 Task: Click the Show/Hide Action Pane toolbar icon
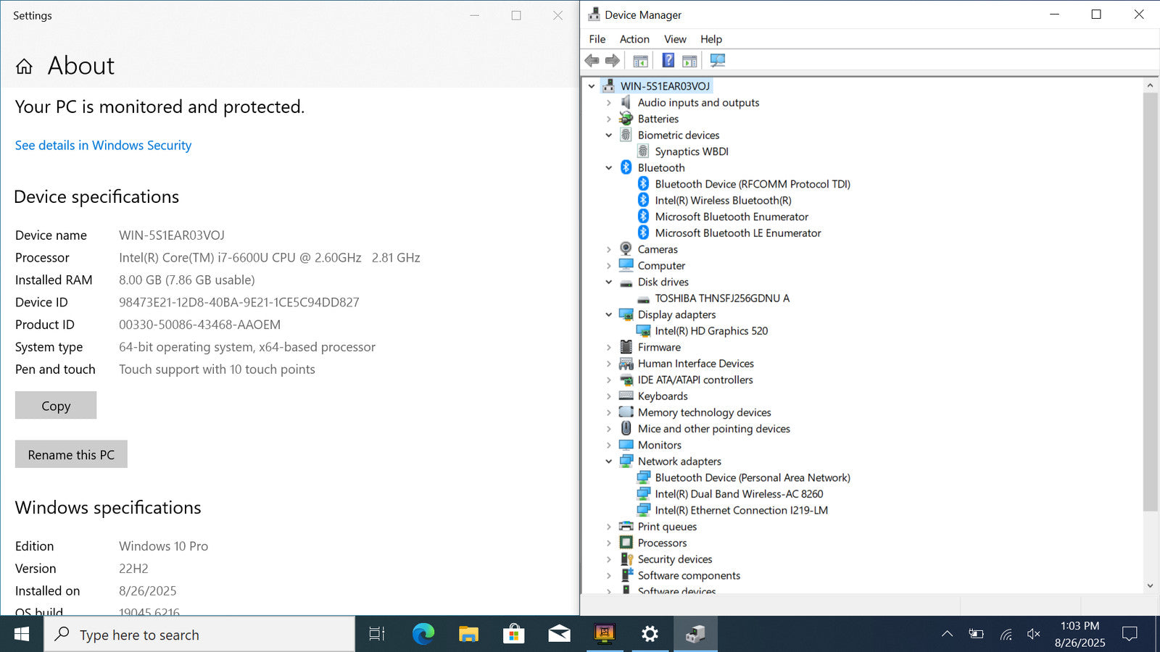click(x=689, y=61)
